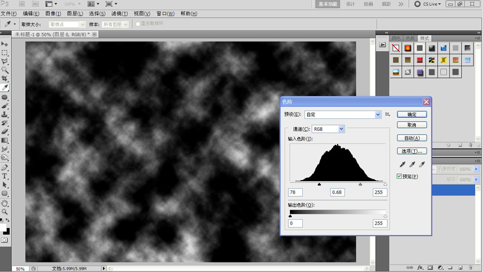Image resolution: width=483 pixels, height=272 pixels.
Task: Click the input black level field 78
Action: click(295, 192)
